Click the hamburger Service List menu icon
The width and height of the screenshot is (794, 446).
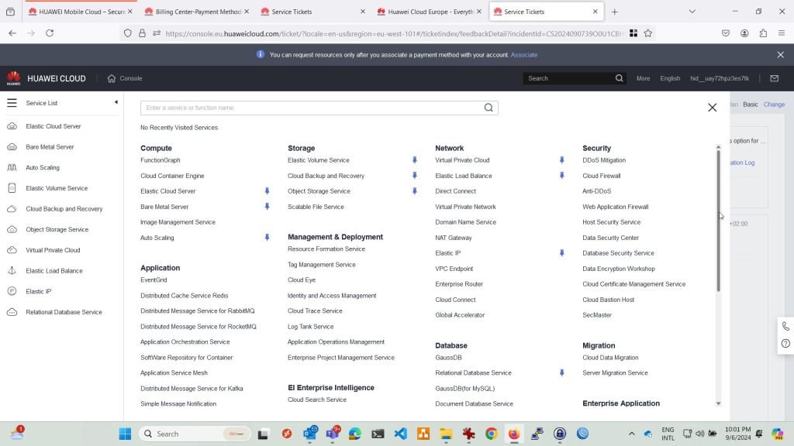(12, 103)
